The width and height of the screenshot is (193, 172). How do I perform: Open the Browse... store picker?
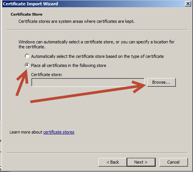[x=161, y=82]
